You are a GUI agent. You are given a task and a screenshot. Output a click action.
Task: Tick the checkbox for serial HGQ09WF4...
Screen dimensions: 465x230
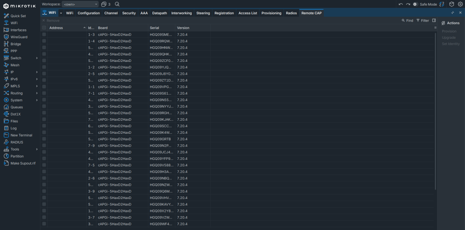(44, 224)
